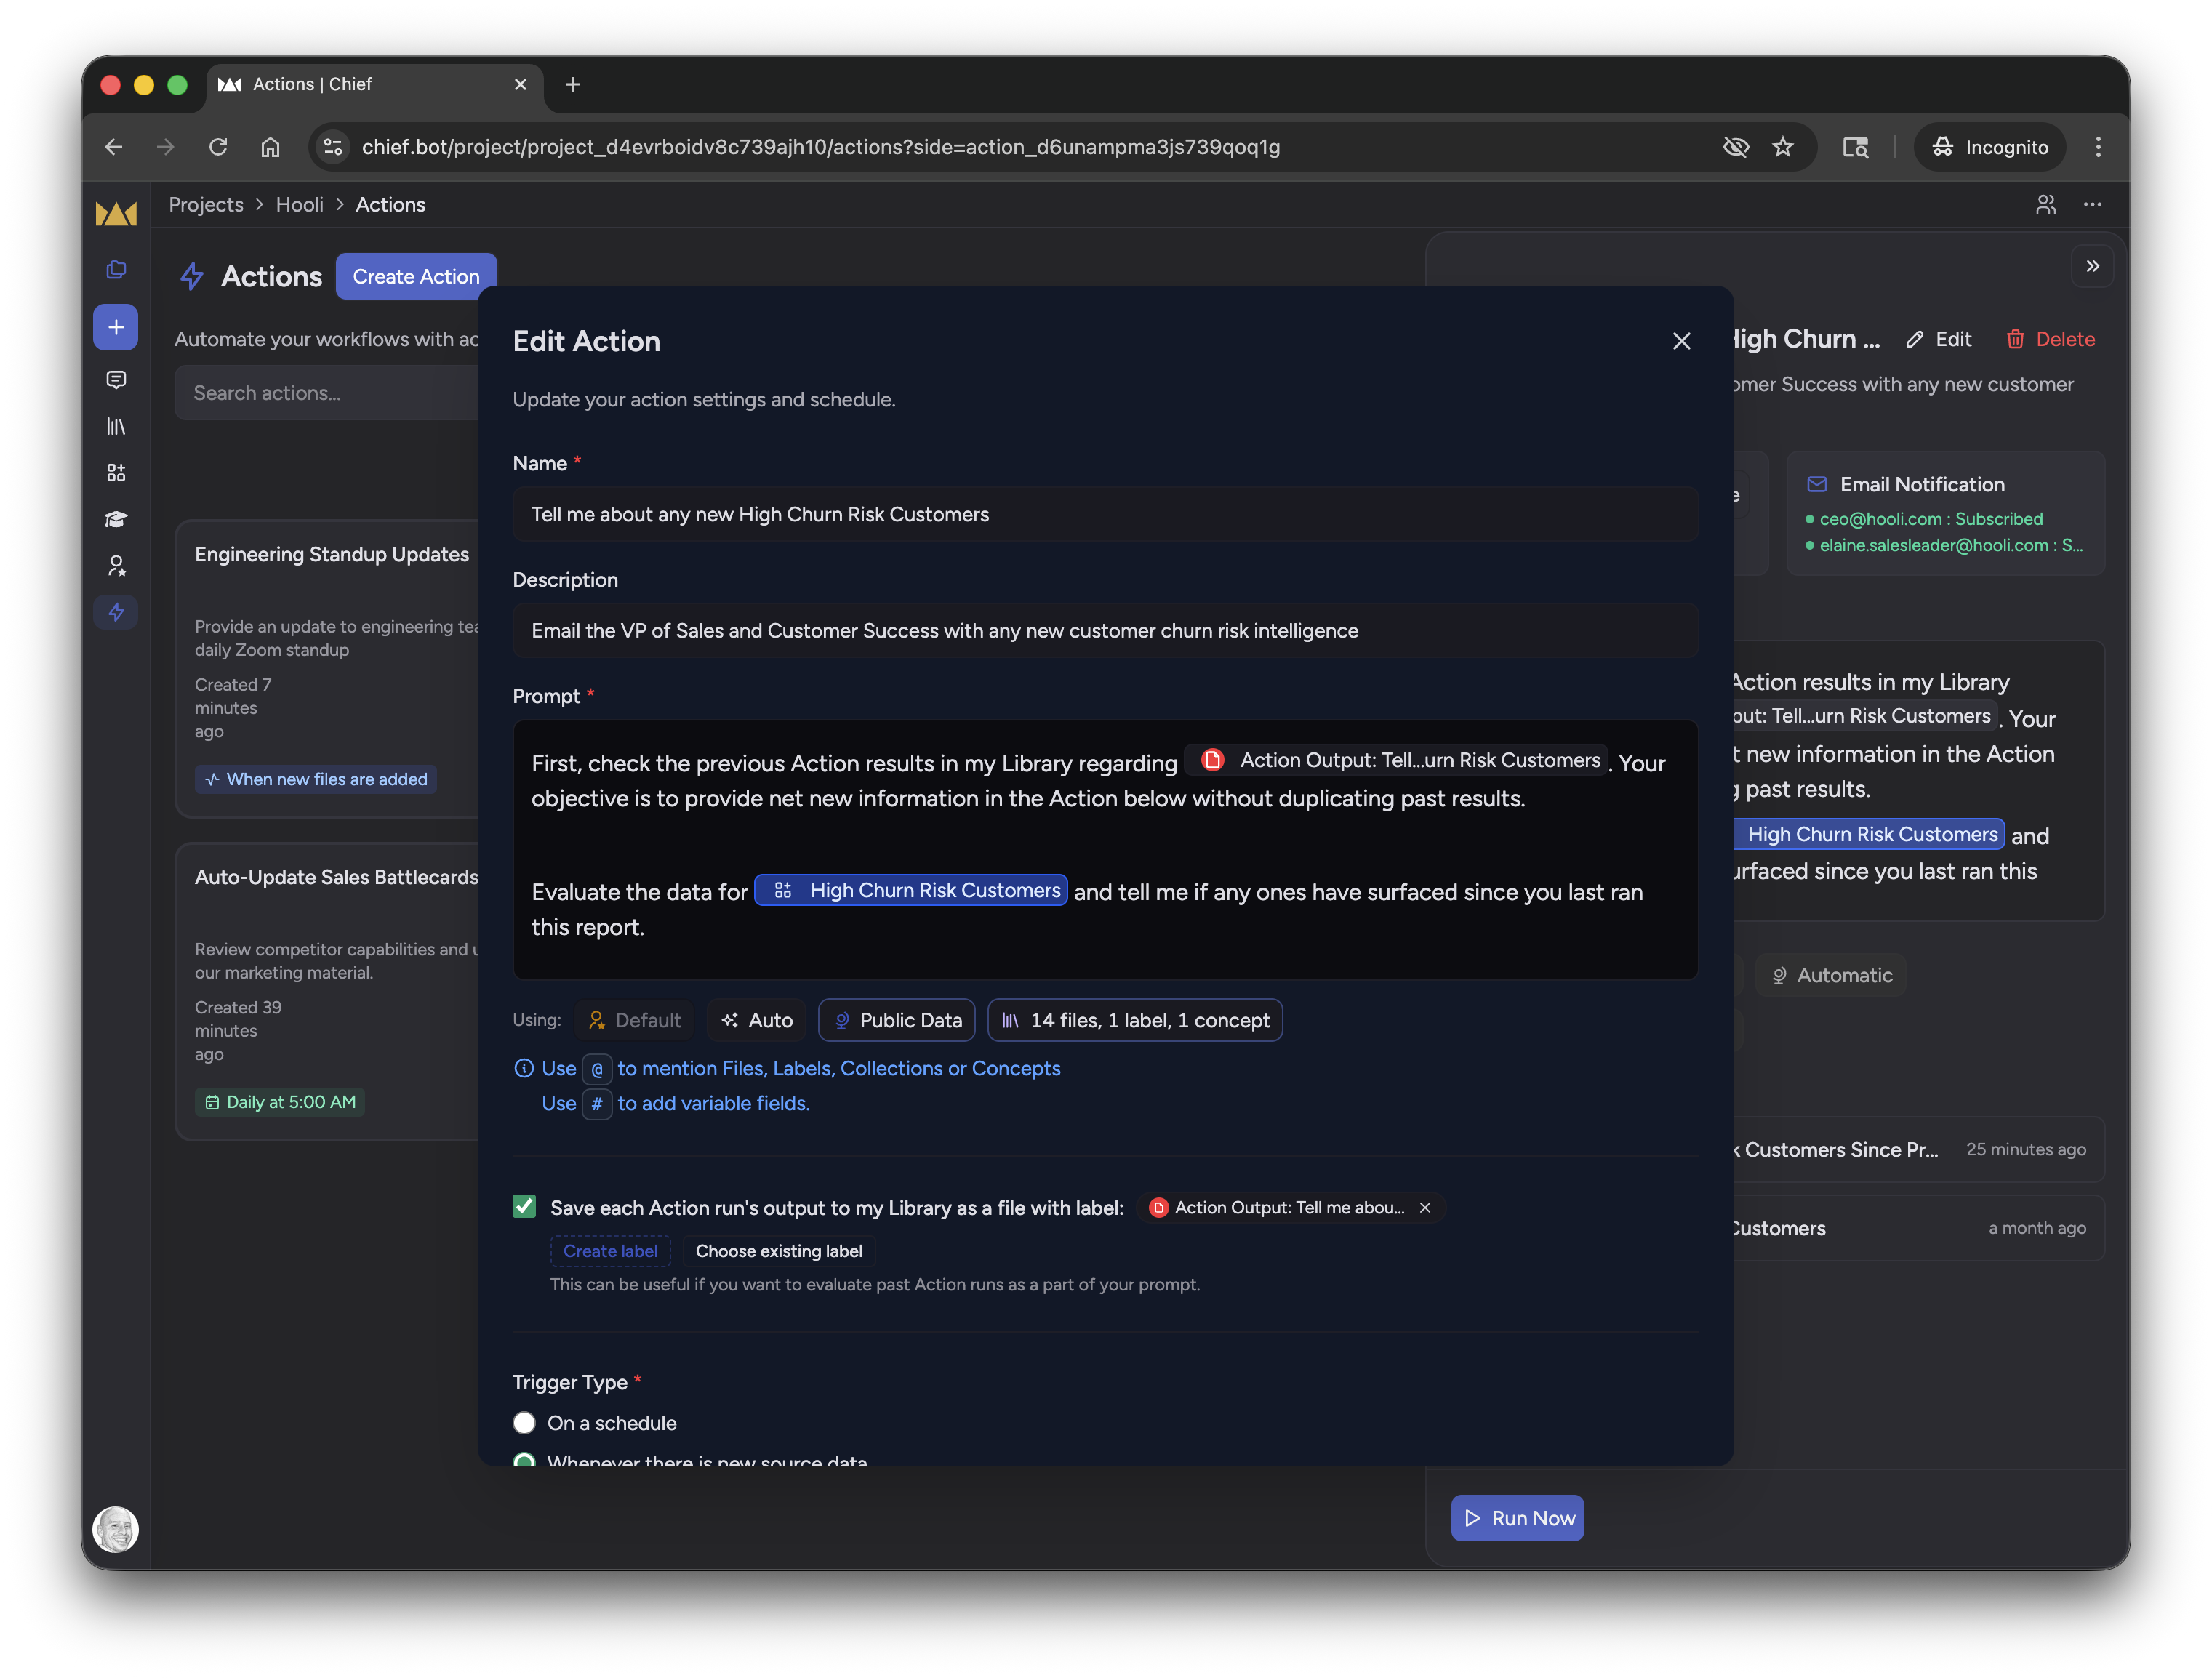Select the Actions | Chief browser tab

[x=375, y=85]
